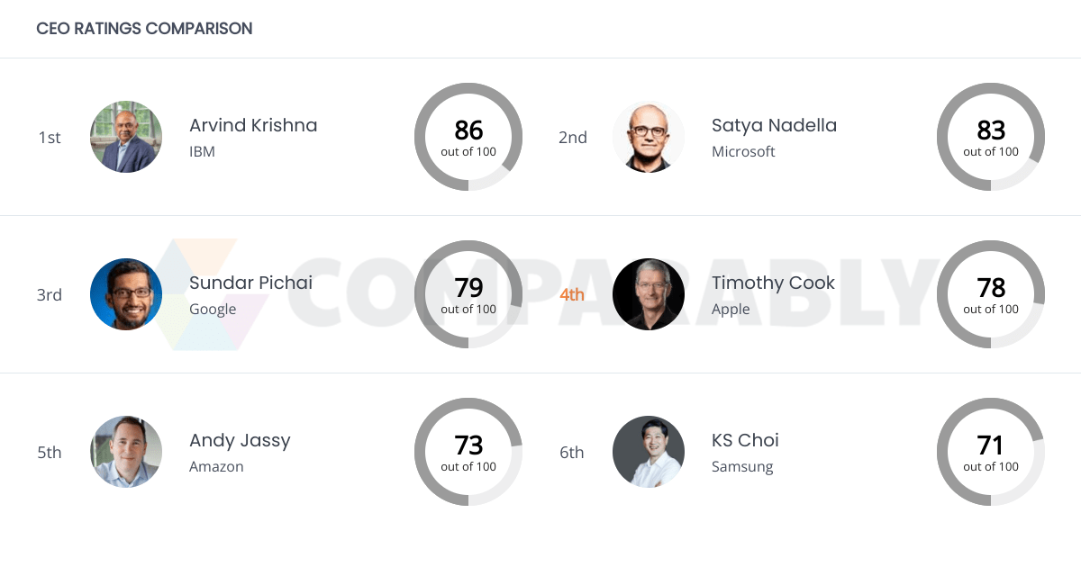Select the Sundar Pichai name link

coord(250,283)
